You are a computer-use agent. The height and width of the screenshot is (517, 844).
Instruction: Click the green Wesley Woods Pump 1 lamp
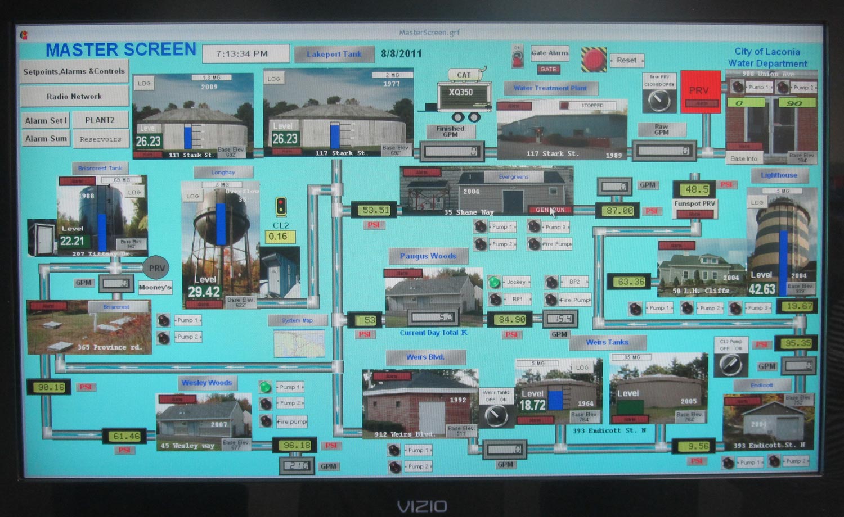(x=266, y=387)
